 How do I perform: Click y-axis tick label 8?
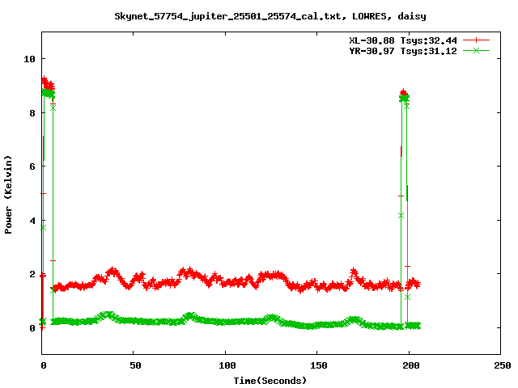click(x=32, y=113)
